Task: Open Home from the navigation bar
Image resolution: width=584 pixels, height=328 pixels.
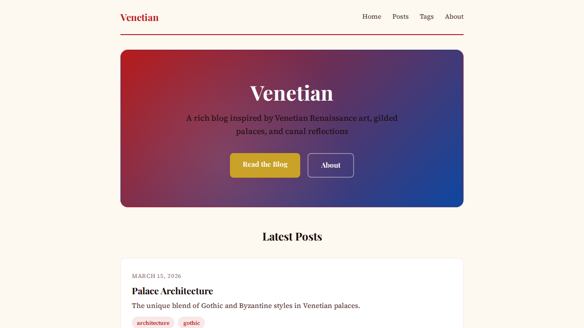Action: 371,16
